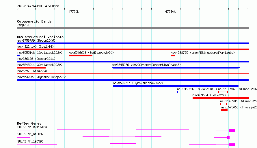Select the red nsv469534 variant bar
Screen dimensions: 257x148
(x=221, y=98)
